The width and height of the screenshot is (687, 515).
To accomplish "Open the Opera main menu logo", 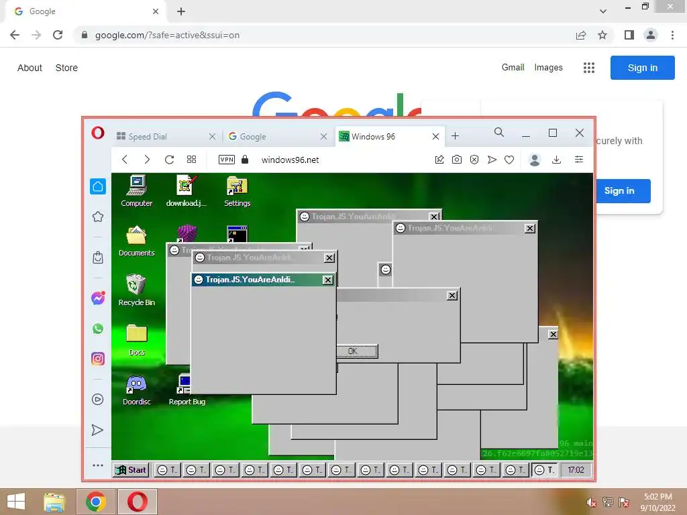I will point(98,133).
